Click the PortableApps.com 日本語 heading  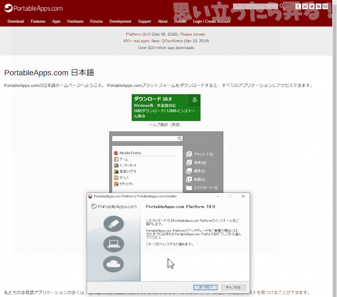click(x=49, y=73)
